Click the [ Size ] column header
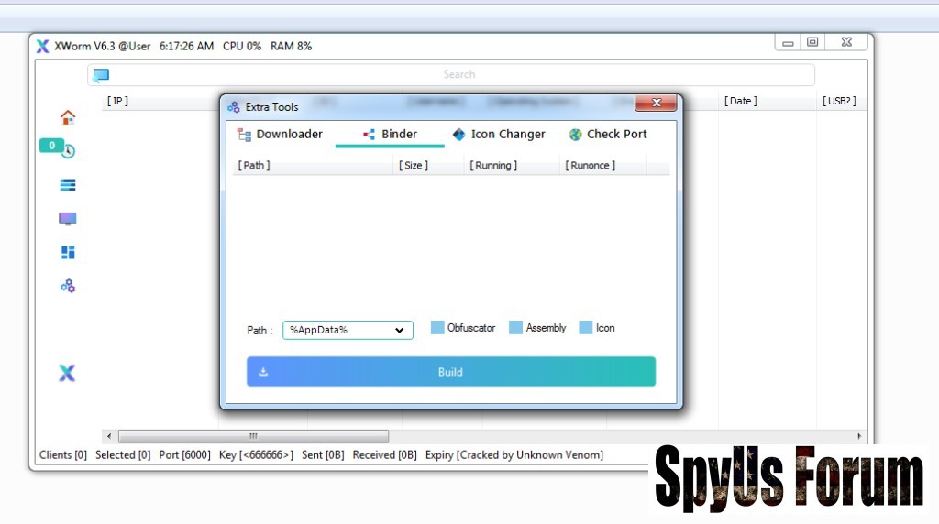Viewport: 939px width, 524px height. click(414, 166)
